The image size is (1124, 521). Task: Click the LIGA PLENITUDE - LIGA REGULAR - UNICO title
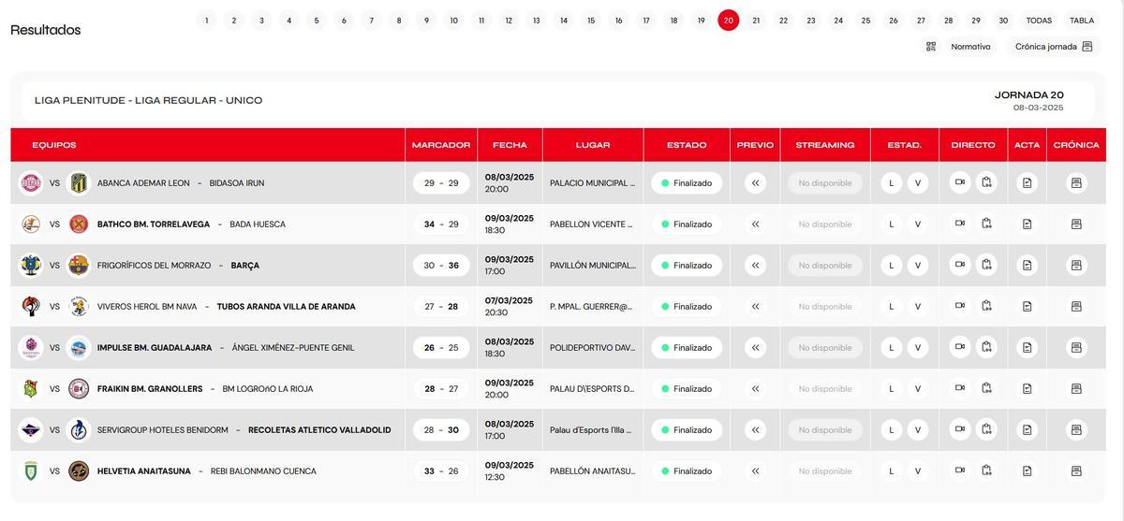(x=149, y=100)
